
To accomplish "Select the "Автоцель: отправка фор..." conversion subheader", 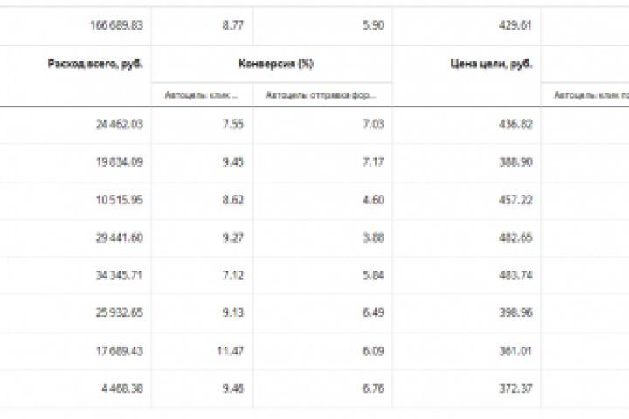I will 321,94.
